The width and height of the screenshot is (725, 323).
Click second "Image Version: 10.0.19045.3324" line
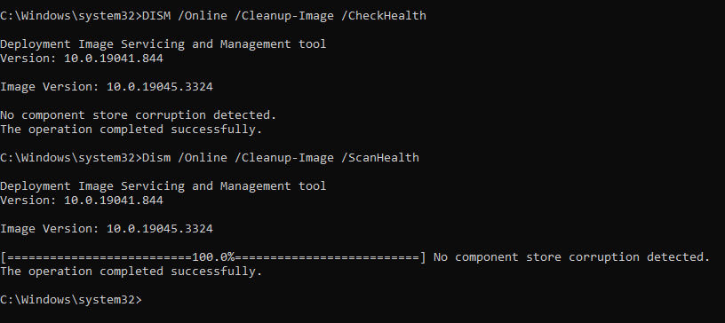pos(107,229)
